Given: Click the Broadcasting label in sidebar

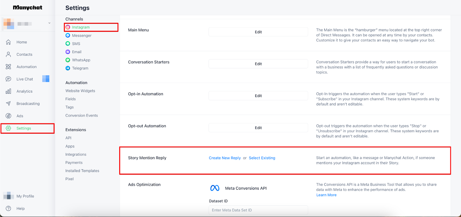Looking at the screenshot, I should [28, 104].
